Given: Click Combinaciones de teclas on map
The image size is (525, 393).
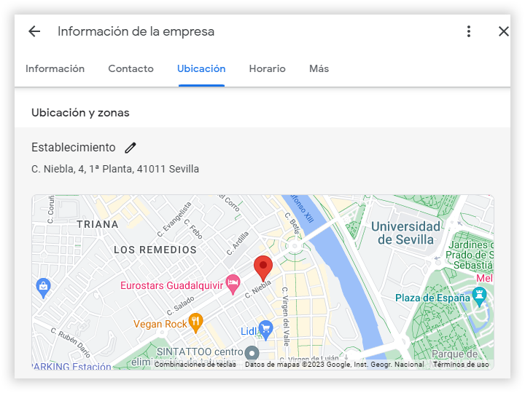Looking at the screenshot, I should (195, 365).
